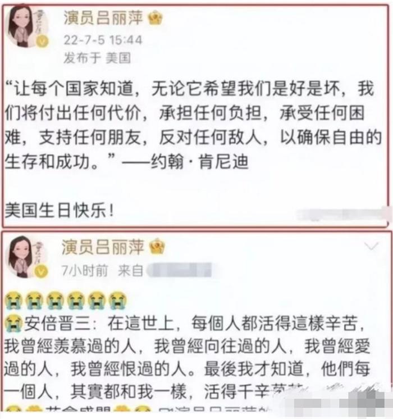Open the avatar on the 22-7-5 post

(x=27, y=26)
